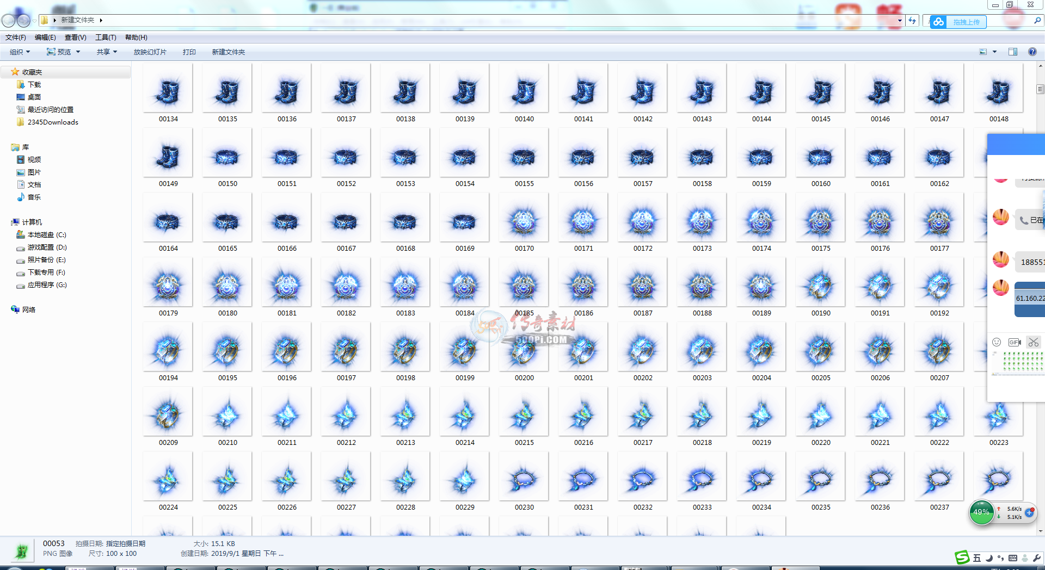1045x570 pixels.
Task: Open the view options dropdown arrow
Action: [994, 52]
